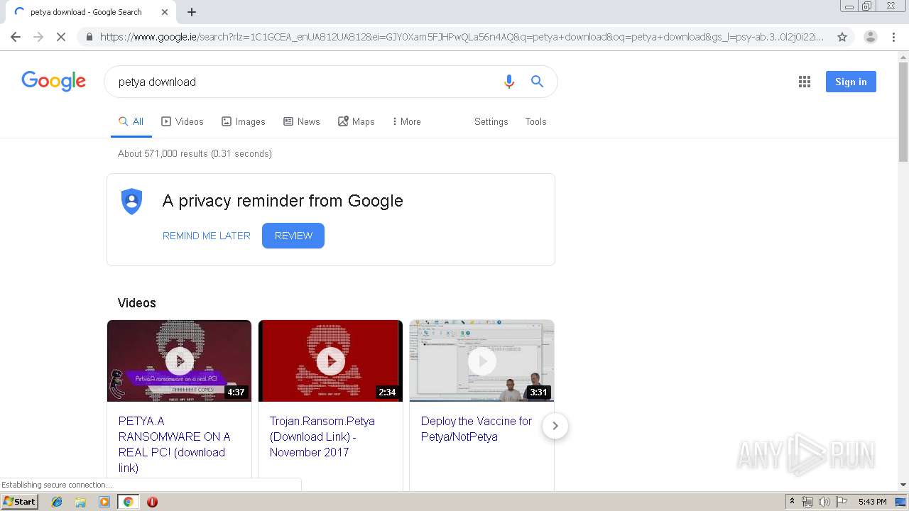Open search Tools

point(536,121)
